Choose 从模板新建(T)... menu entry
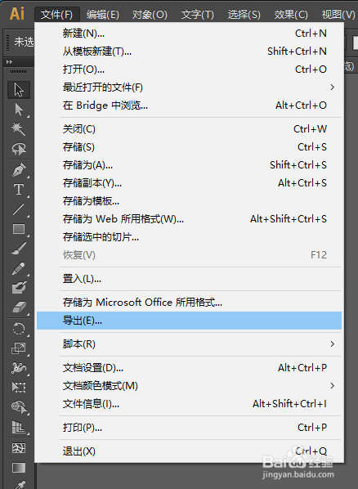The width and height of the screenshot is (358, 489). 190,52
